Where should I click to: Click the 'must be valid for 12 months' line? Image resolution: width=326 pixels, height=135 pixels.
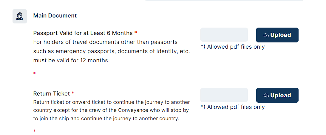pos(71,61)
